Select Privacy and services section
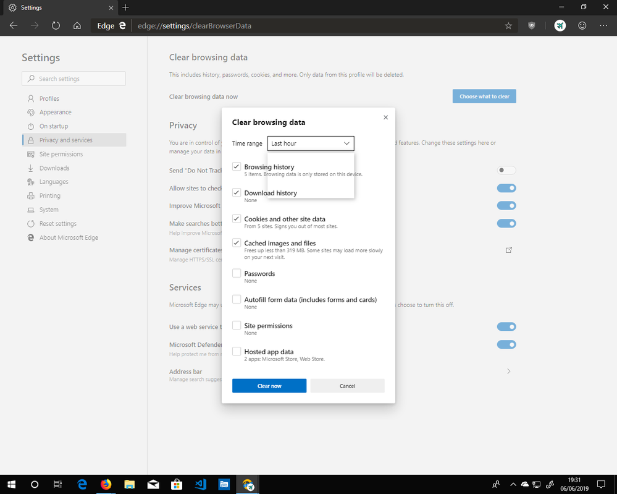 tap(74, 140)
